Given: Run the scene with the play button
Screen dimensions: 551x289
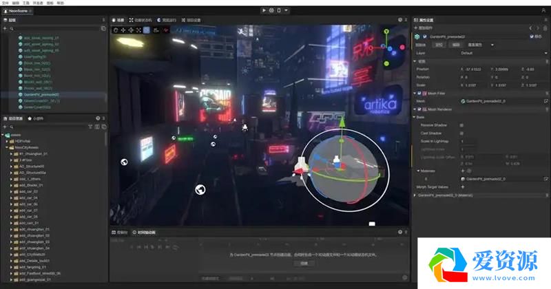Looking at the screenshot, I should (264, 10).
